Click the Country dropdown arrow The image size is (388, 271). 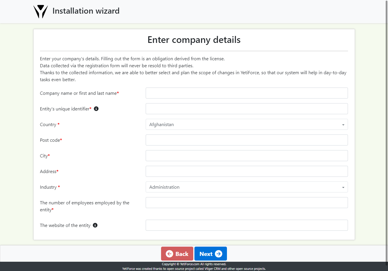pyautogui.click(x=343, y=125)
